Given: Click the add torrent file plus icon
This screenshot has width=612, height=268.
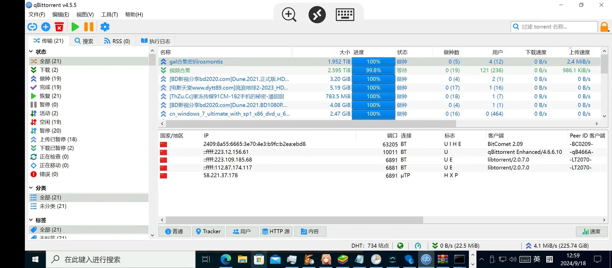Looking at the screenshot, I should click(x=46, y=27).
